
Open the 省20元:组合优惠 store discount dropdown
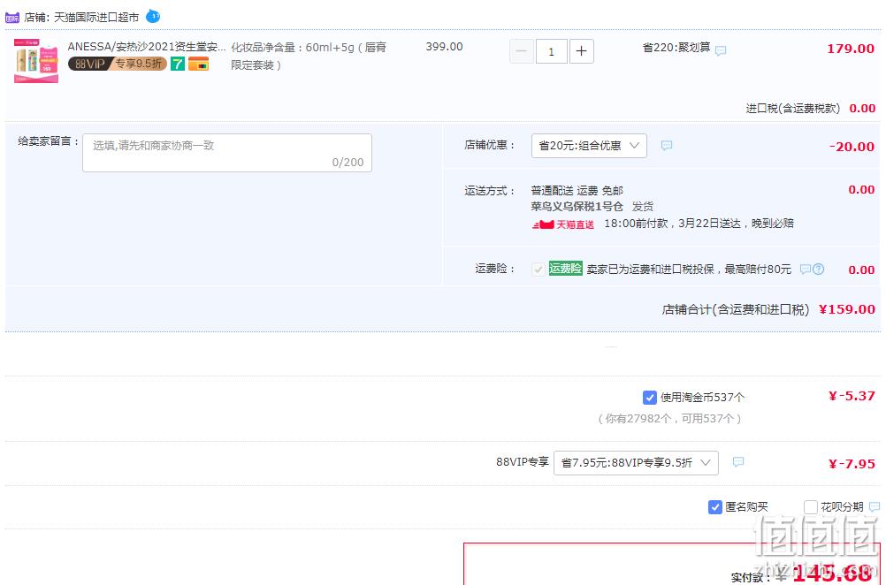point(590,146)
